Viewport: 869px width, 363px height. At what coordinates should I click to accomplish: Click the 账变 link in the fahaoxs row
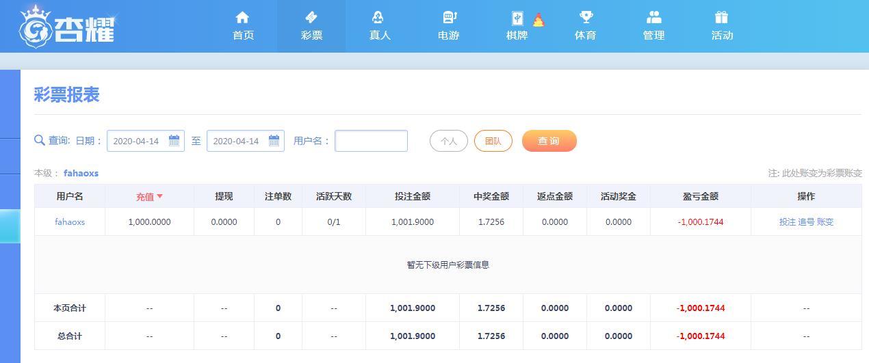(x=825, y=221)
